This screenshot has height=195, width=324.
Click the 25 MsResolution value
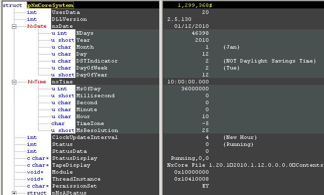point(205,130)
